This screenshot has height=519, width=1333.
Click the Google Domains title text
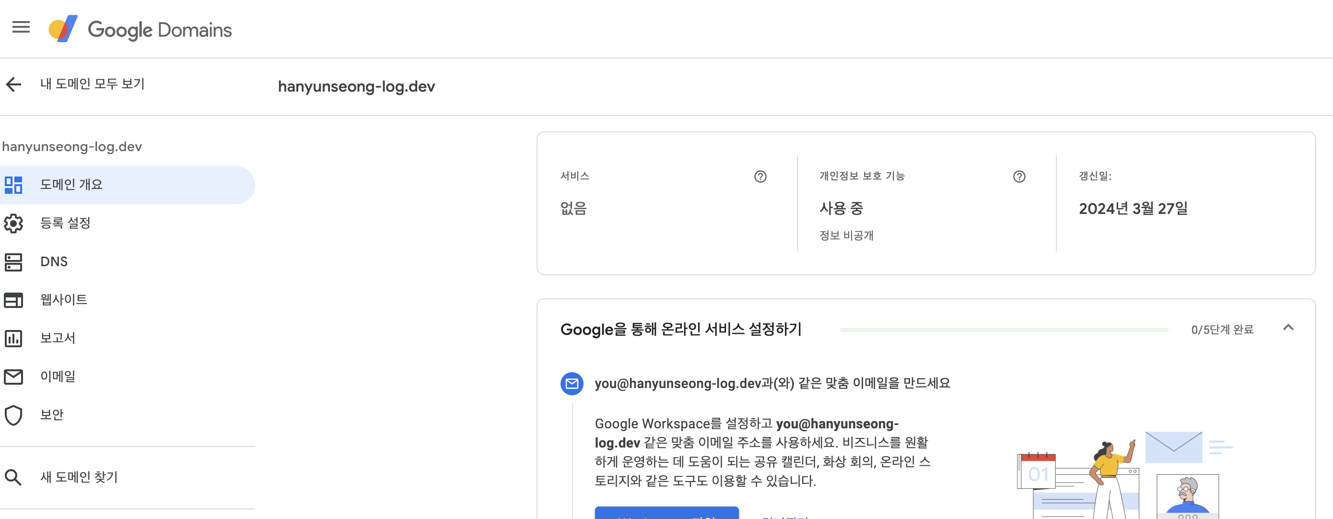pos(160,30)
